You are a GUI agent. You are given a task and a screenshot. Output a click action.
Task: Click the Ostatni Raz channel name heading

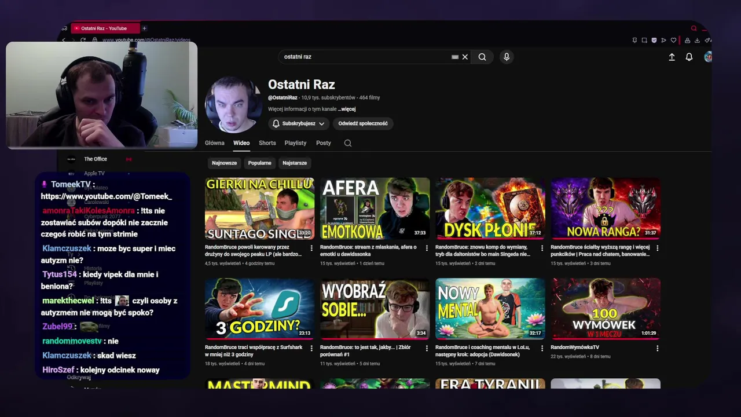(x=302, y=85)
